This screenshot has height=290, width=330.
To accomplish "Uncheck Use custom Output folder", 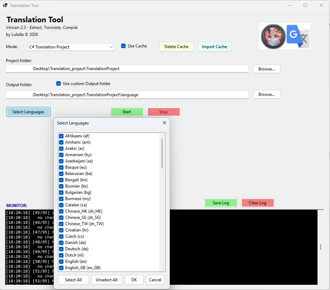I will [58, 83].
